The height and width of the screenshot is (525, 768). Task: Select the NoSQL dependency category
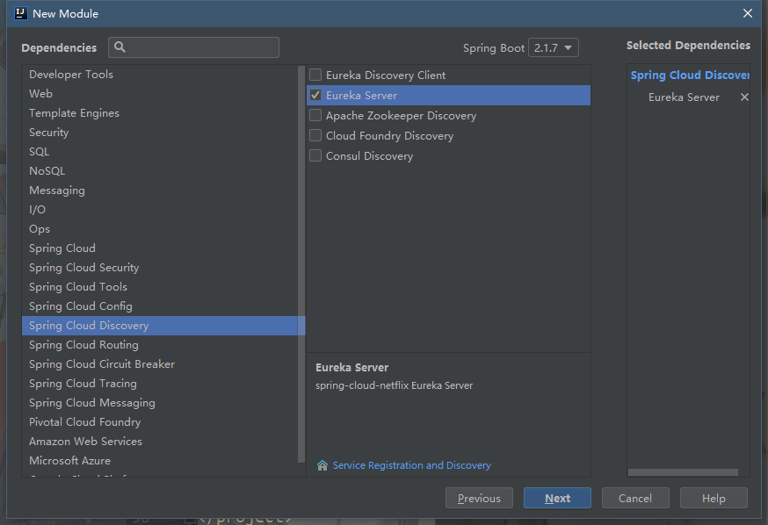click(47, 171)
